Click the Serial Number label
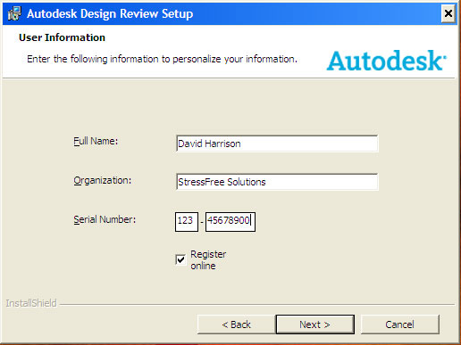Viewport: 461px width, 345px height. coord(105,219)
